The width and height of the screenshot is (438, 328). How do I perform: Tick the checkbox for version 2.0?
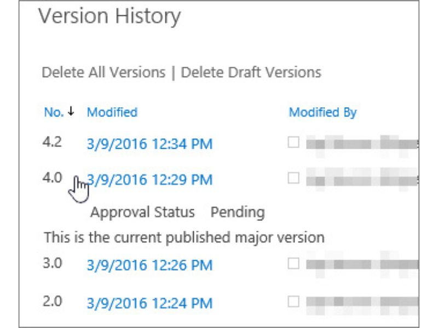pyautogui.click(x=294, y=301)
